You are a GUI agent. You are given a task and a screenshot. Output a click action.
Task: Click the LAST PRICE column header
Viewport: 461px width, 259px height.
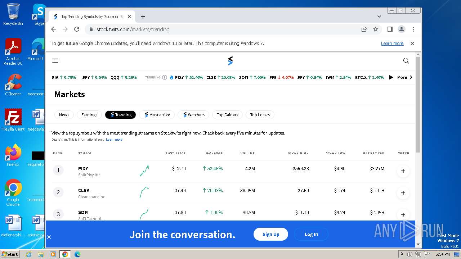(176, 153)
